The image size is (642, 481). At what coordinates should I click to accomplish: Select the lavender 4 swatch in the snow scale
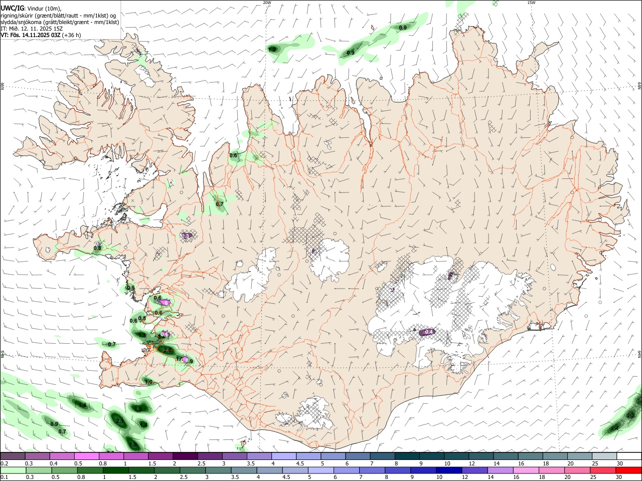click(284, 456)
